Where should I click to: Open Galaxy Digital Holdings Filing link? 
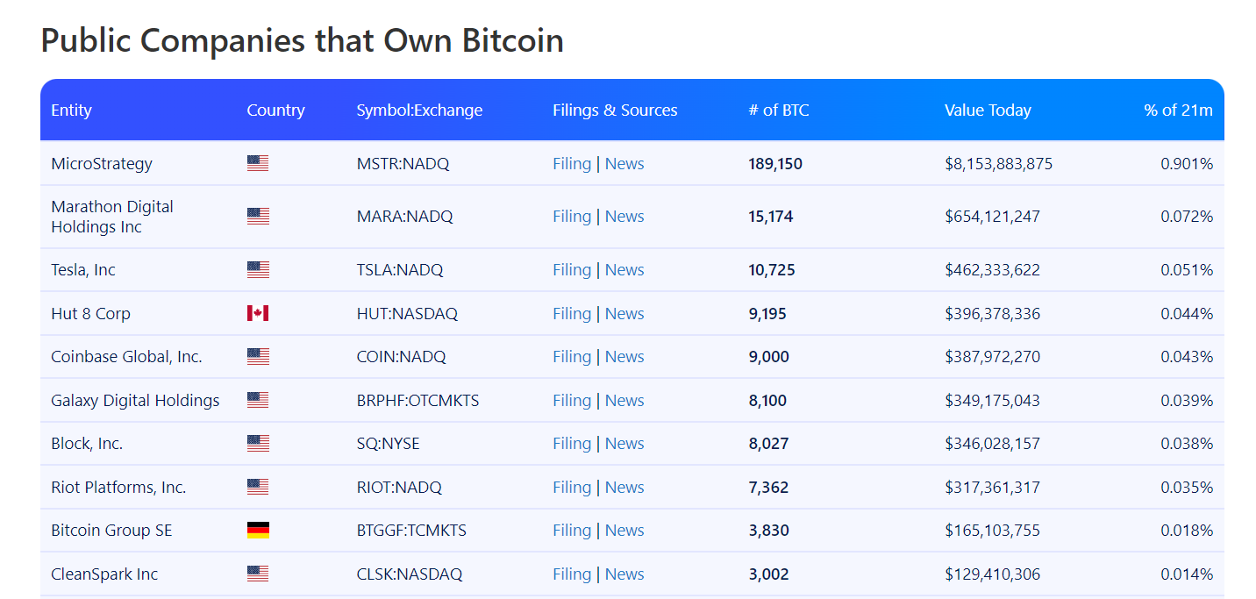coord(572,401)
